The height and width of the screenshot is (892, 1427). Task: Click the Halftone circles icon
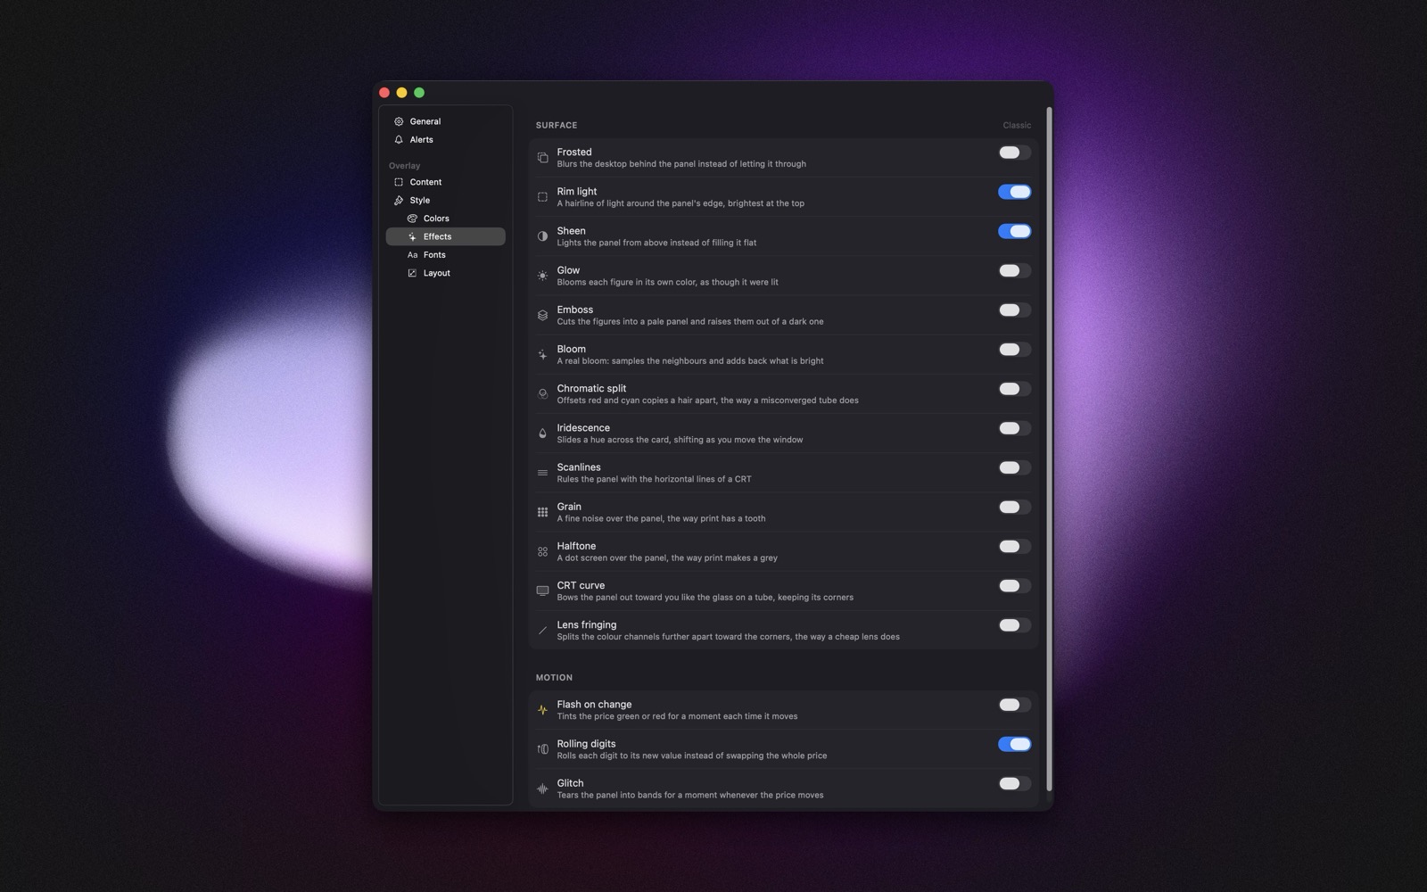pyautogui.click(x=542, y=551)
